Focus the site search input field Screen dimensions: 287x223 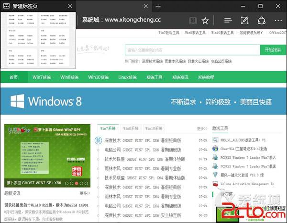point(193,50)
